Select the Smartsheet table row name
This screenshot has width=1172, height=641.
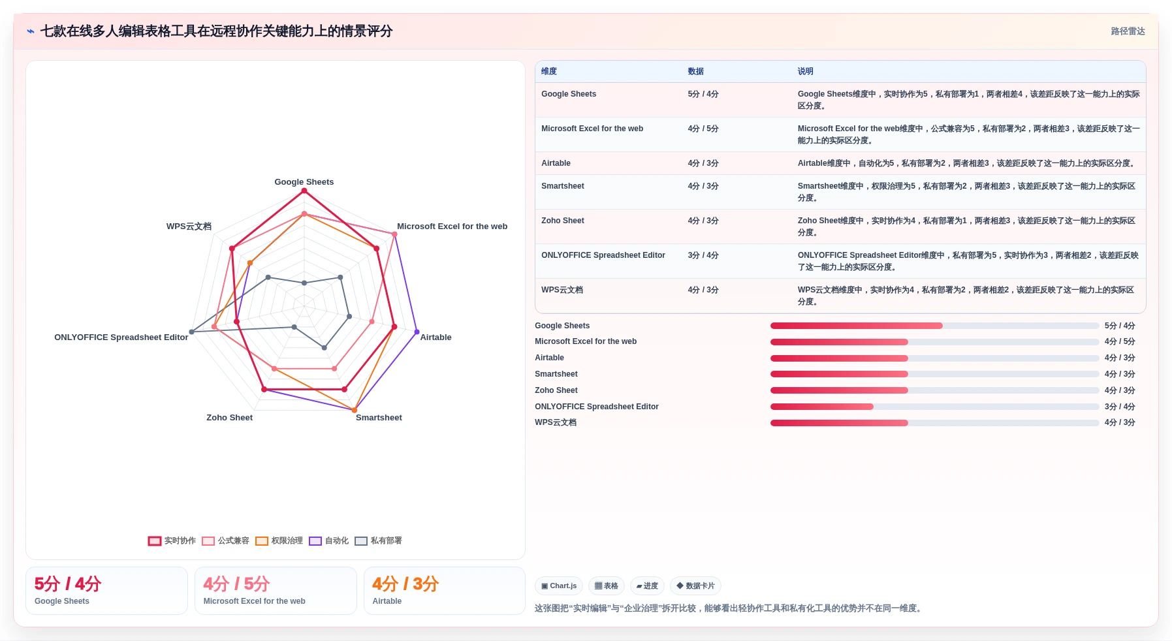[x=563, y=186]
